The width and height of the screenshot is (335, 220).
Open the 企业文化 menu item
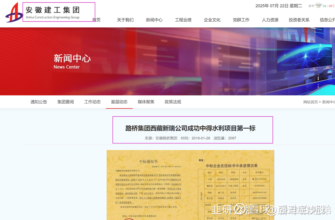tap(212, 20)
